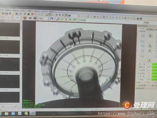The image size is (157, 118).
Task: Click the 运动轴回零 axis homing button
Action: click(142, 86)
